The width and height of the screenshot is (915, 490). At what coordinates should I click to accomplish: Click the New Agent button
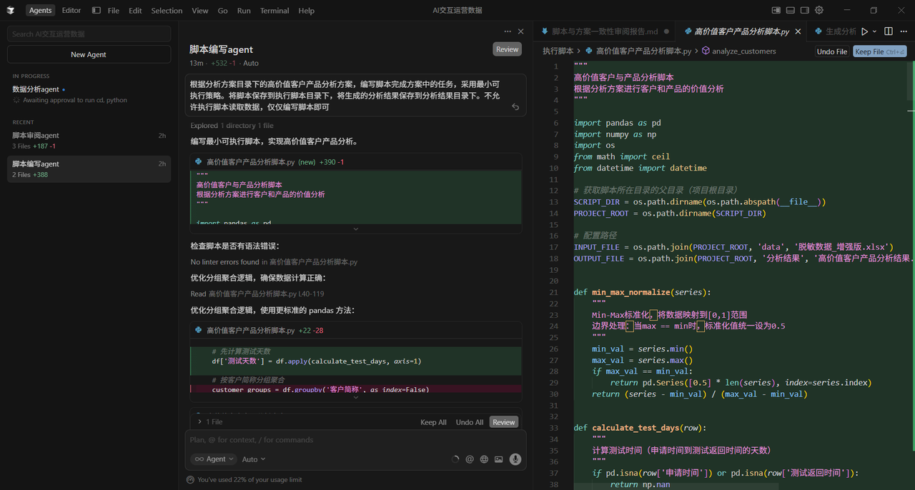pyautogui.click(x=89, y=54)
